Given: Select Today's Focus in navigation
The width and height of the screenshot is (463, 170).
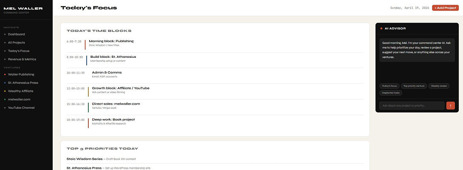Looking at the screenshot, I should tap(19, 51).
